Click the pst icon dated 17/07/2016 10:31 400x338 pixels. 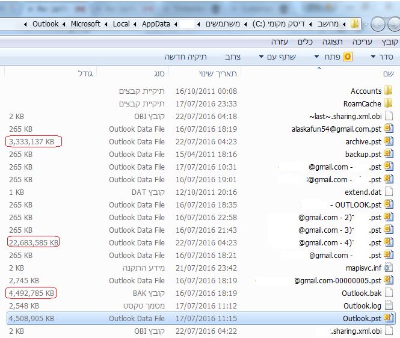click(x=389, y=167)
